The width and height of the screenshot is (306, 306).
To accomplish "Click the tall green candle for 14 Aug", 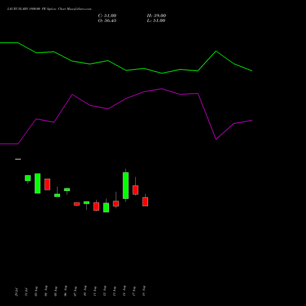I will pyautogui.click(x=125, y=185).
